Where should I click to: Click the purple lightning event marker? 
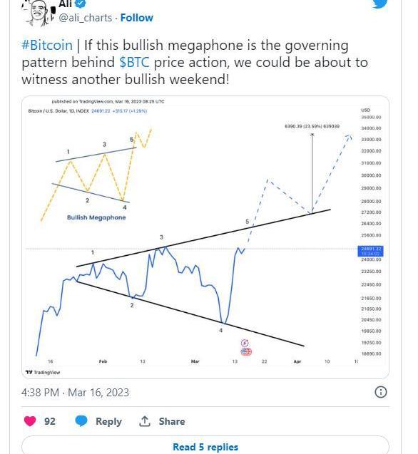coord(245,343)
